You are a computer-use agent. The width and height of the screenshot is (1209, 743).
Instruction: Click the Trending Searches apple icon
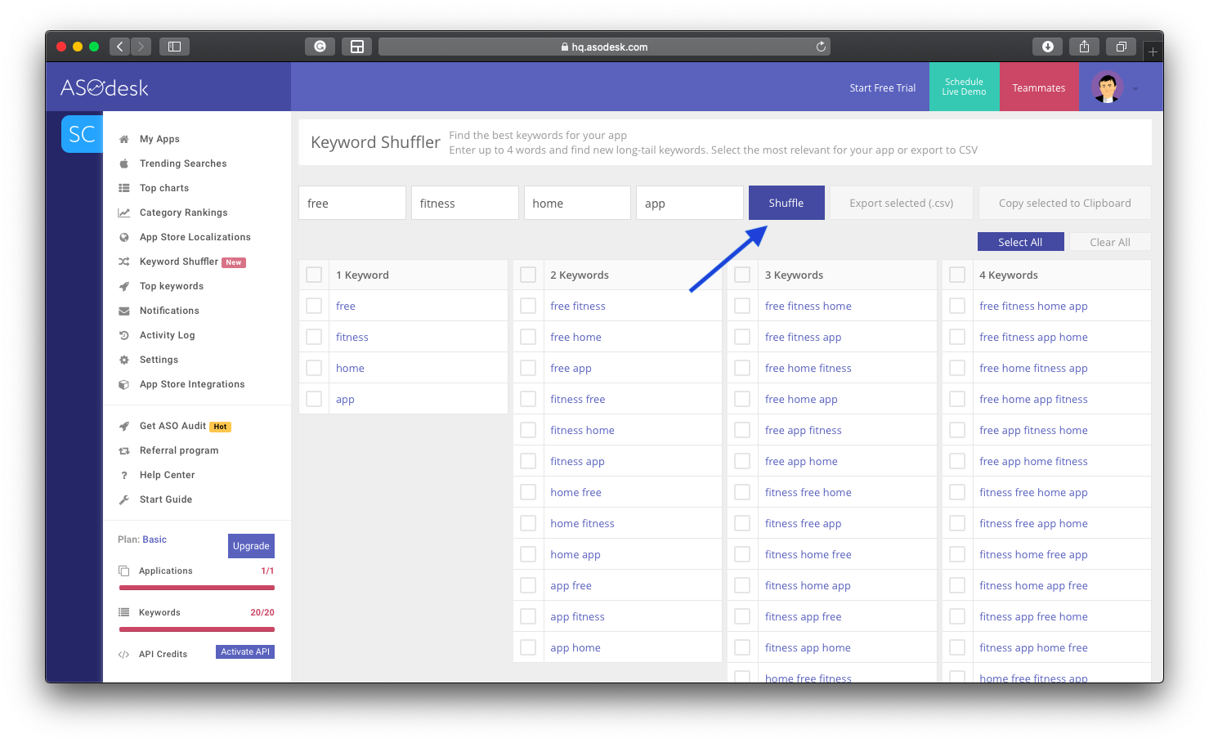coord(124,163)
